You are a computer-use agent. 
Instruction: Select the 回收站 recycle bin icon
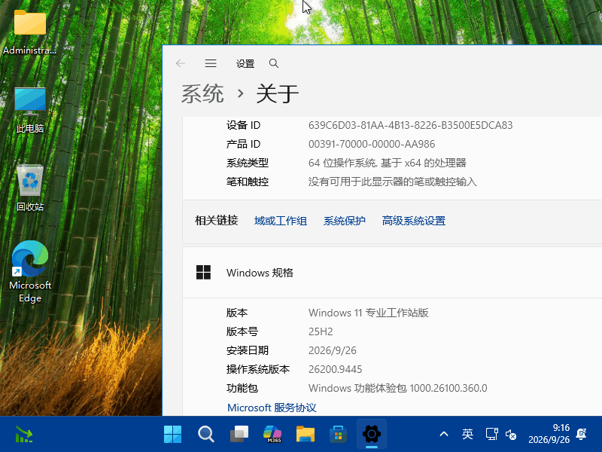30,188
